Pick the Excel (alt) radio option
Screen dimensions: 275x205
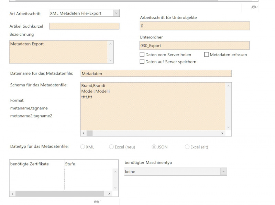(x=187, y=147)
